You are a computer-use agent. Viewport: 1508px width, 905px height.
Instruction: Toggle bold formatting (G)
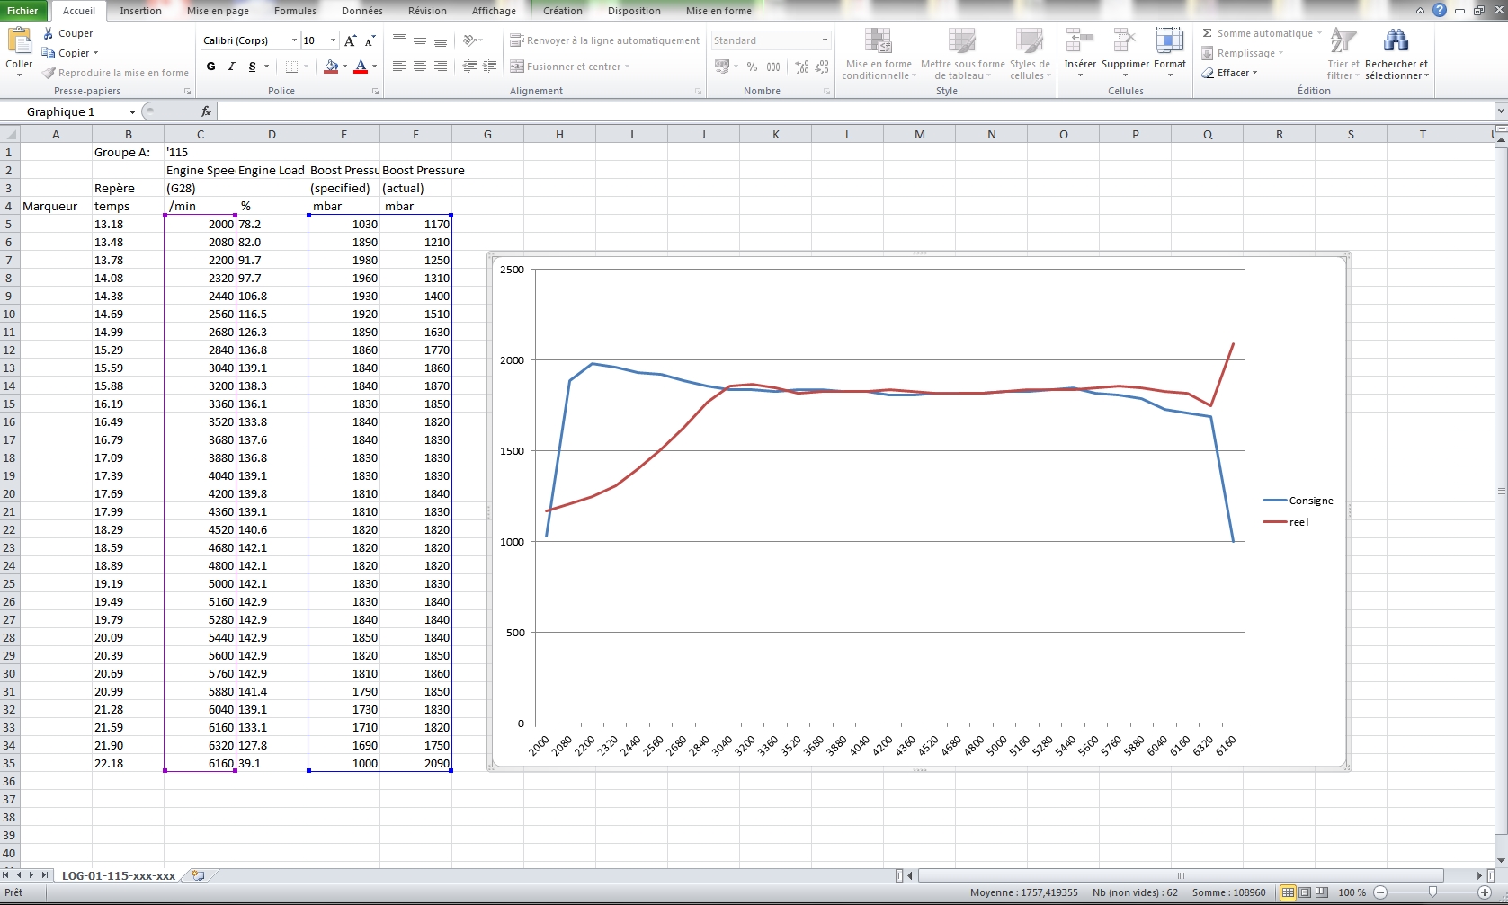click(210, 67)
